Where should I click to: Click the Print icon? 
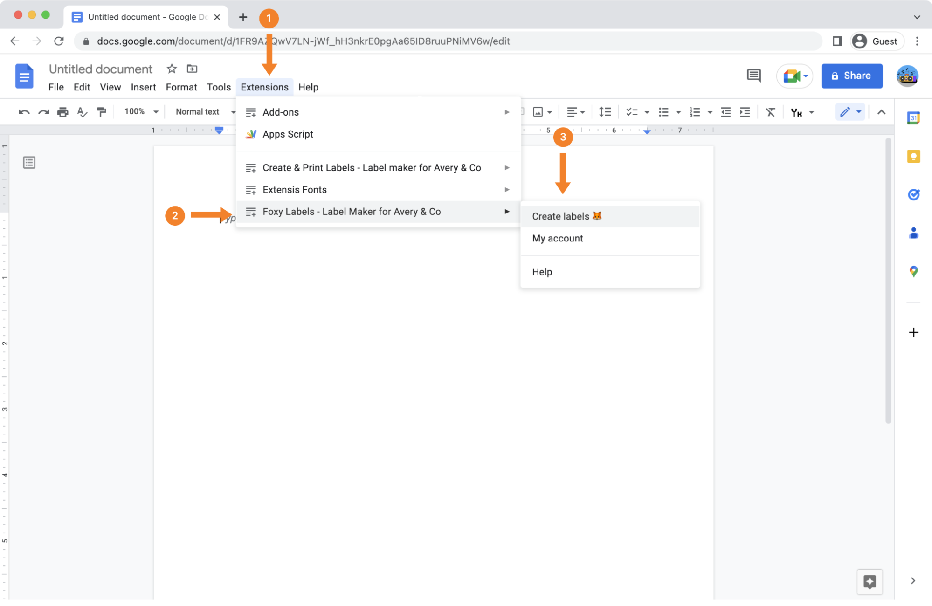coord(62,112)
